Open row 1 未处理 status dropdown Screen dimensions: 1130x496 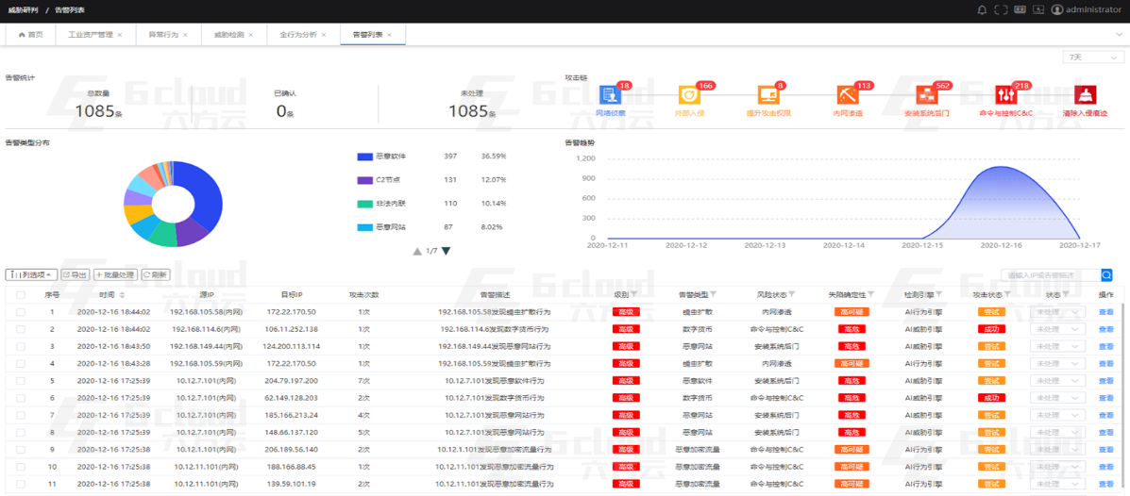point(1057,312)
